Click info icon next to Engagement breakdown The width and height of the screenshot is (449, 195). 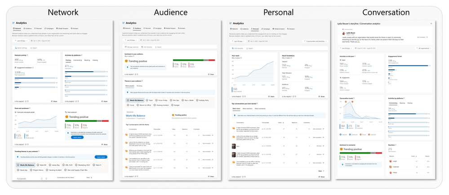click(33, 67)
